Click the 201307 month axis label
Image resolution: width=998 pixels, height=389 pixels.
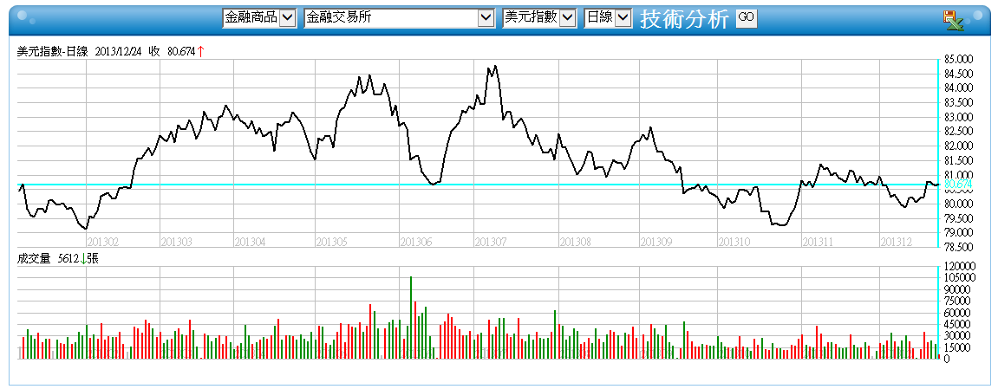[491, 242]
